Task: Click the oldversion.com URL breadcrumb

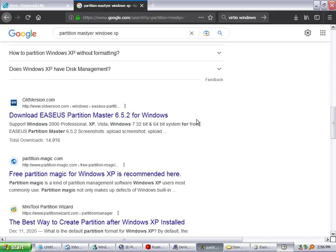Action: point(71,106)
